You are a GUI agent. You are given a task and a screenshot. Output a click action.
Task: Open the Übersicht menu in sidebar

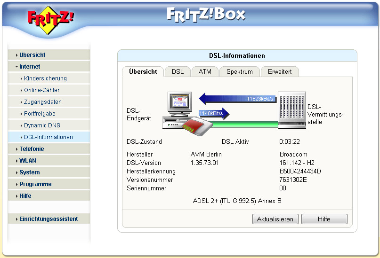pos(49,55)
